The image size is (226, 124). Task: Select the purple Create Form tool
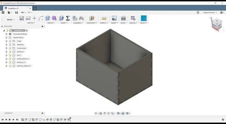tap(54, 18)
